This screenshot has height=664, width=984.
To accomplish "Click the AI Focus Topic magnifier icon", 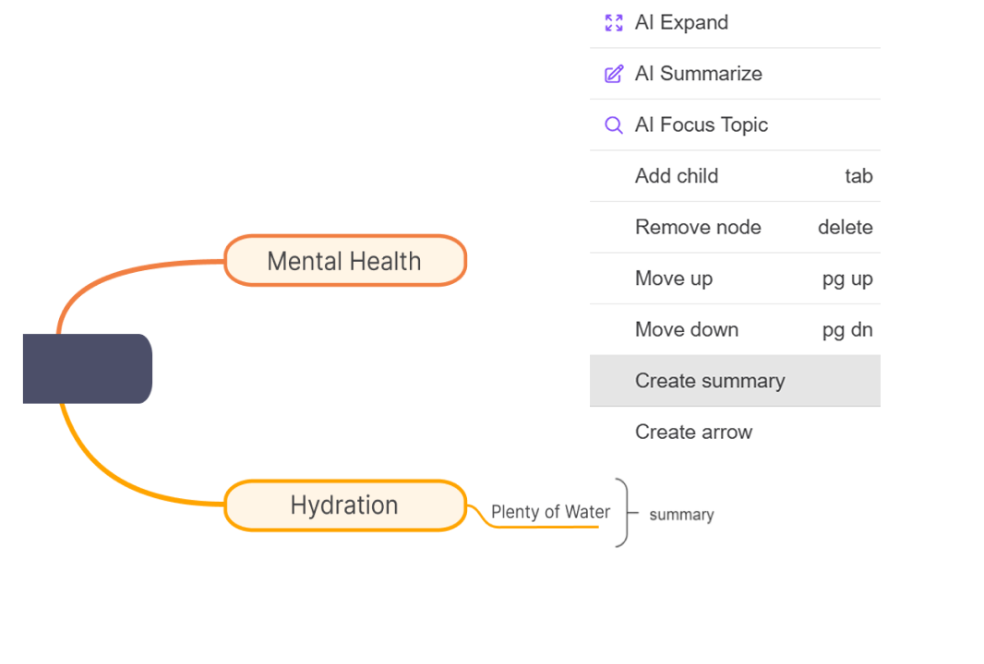I will [x=614, y=125].
